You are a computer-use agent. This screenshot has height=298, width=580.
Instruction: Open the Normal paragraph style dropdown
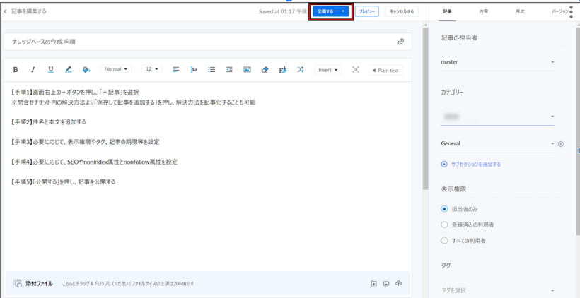(116, 69)
